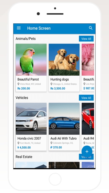The height and width of the screenshot is (193, 109).
Task: Select the Hunting dogs listing title
Action: (60, 80)
